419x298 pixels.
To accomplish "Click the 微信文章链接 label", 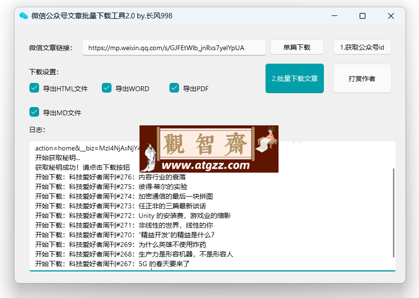I will coord(51,48).
